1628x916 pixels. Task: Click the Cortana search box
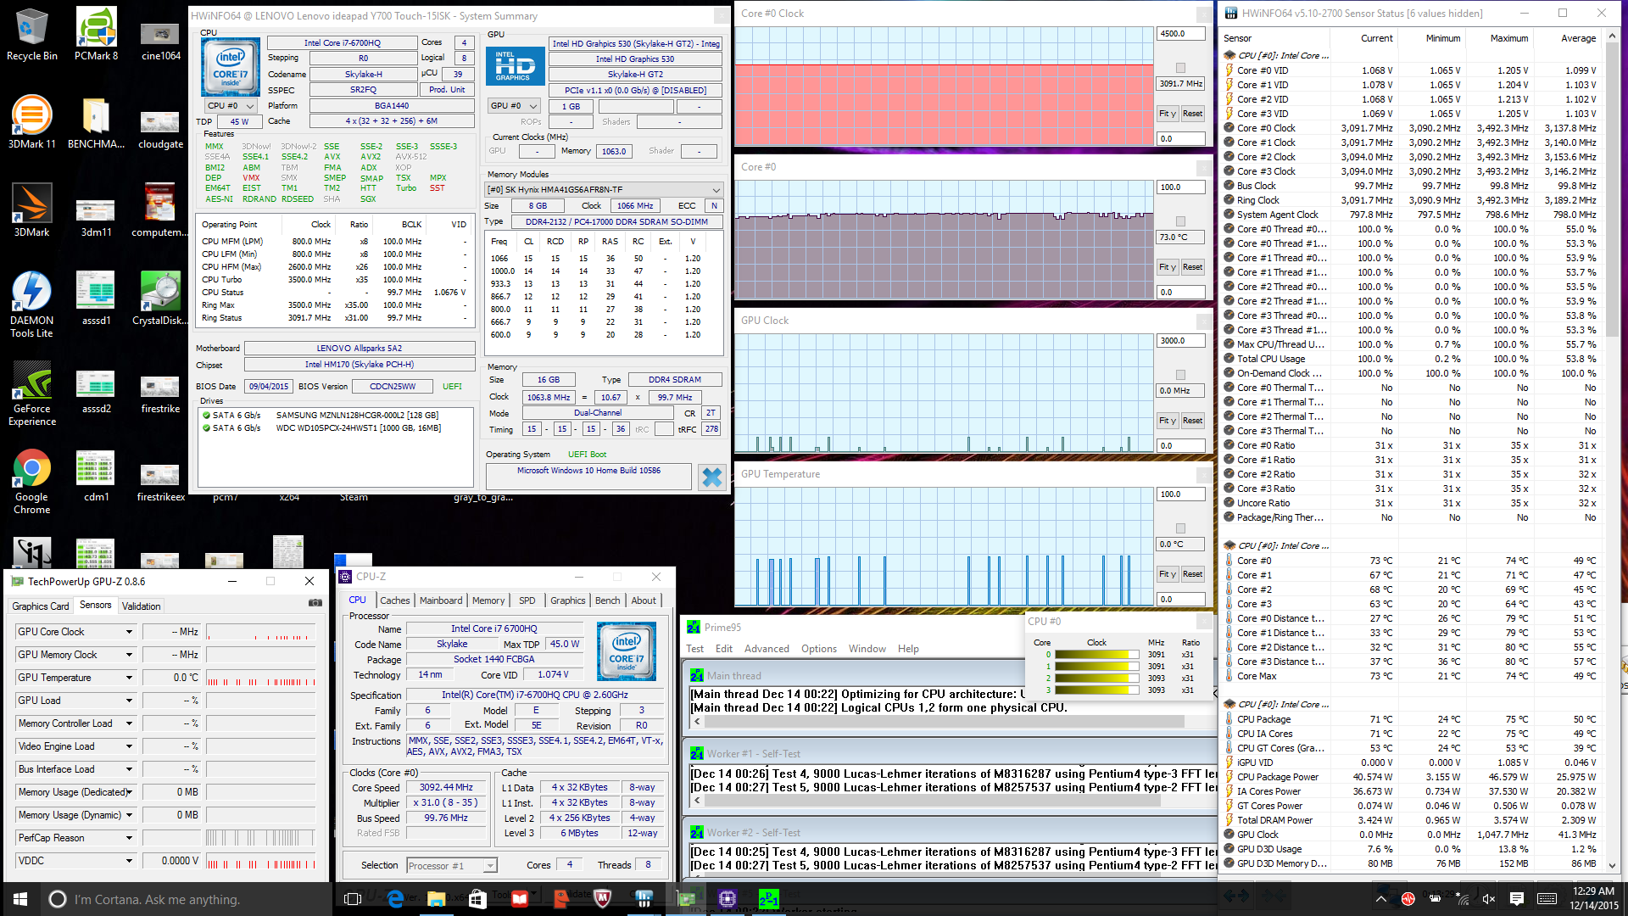[187, 899]
